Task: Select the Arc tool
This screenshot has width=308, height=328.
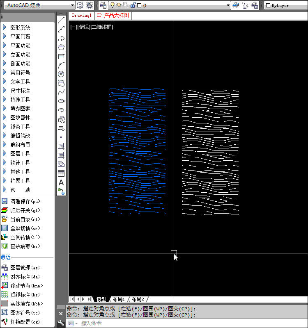Action: coord(61,65)
